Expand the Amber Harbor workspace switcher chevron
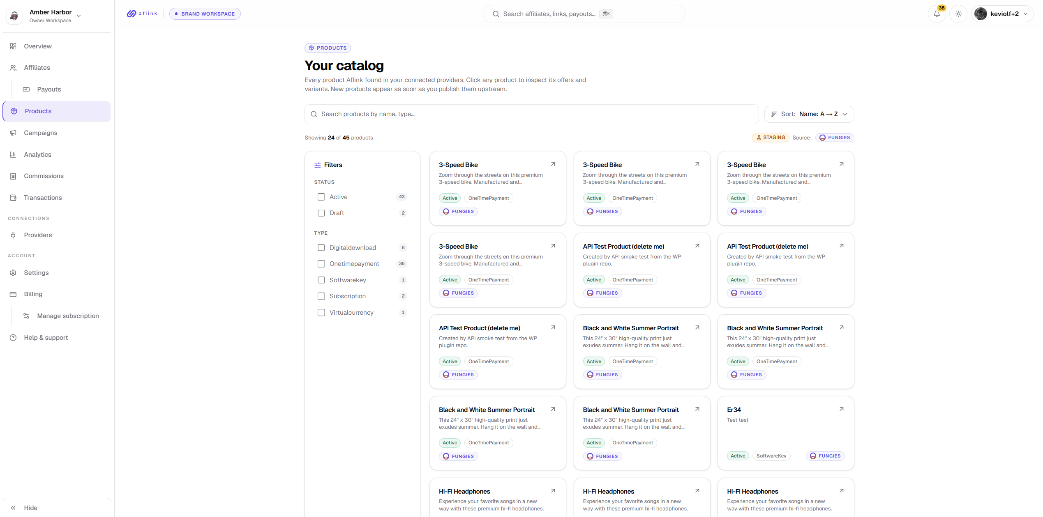This screenshot has width=1043, height=517. (x=79, y=16)
